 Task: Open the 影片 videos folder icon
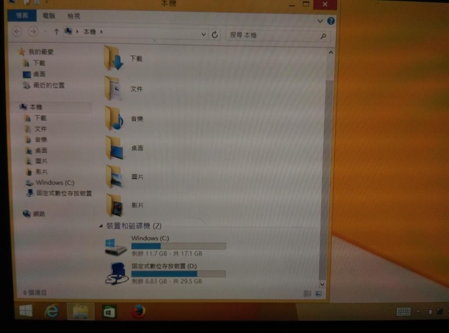coord(114,205)
